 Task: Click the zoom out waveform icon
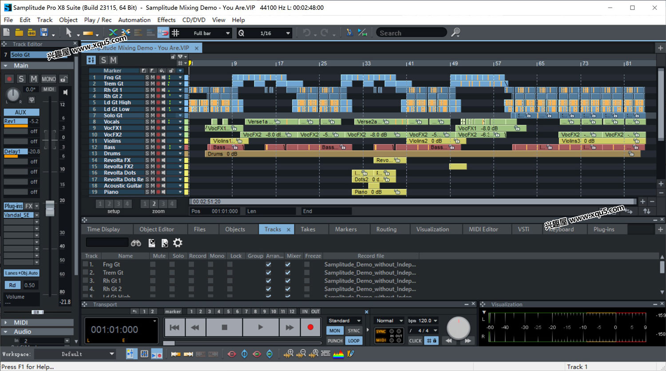point(301,354)
